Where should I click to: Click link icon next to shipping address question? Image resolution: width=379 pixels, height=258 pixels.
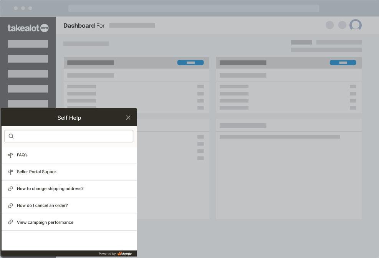point(10,189)
